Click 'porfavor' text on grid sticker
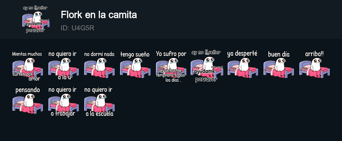This screenshot has width=342, height=141. 206,80
